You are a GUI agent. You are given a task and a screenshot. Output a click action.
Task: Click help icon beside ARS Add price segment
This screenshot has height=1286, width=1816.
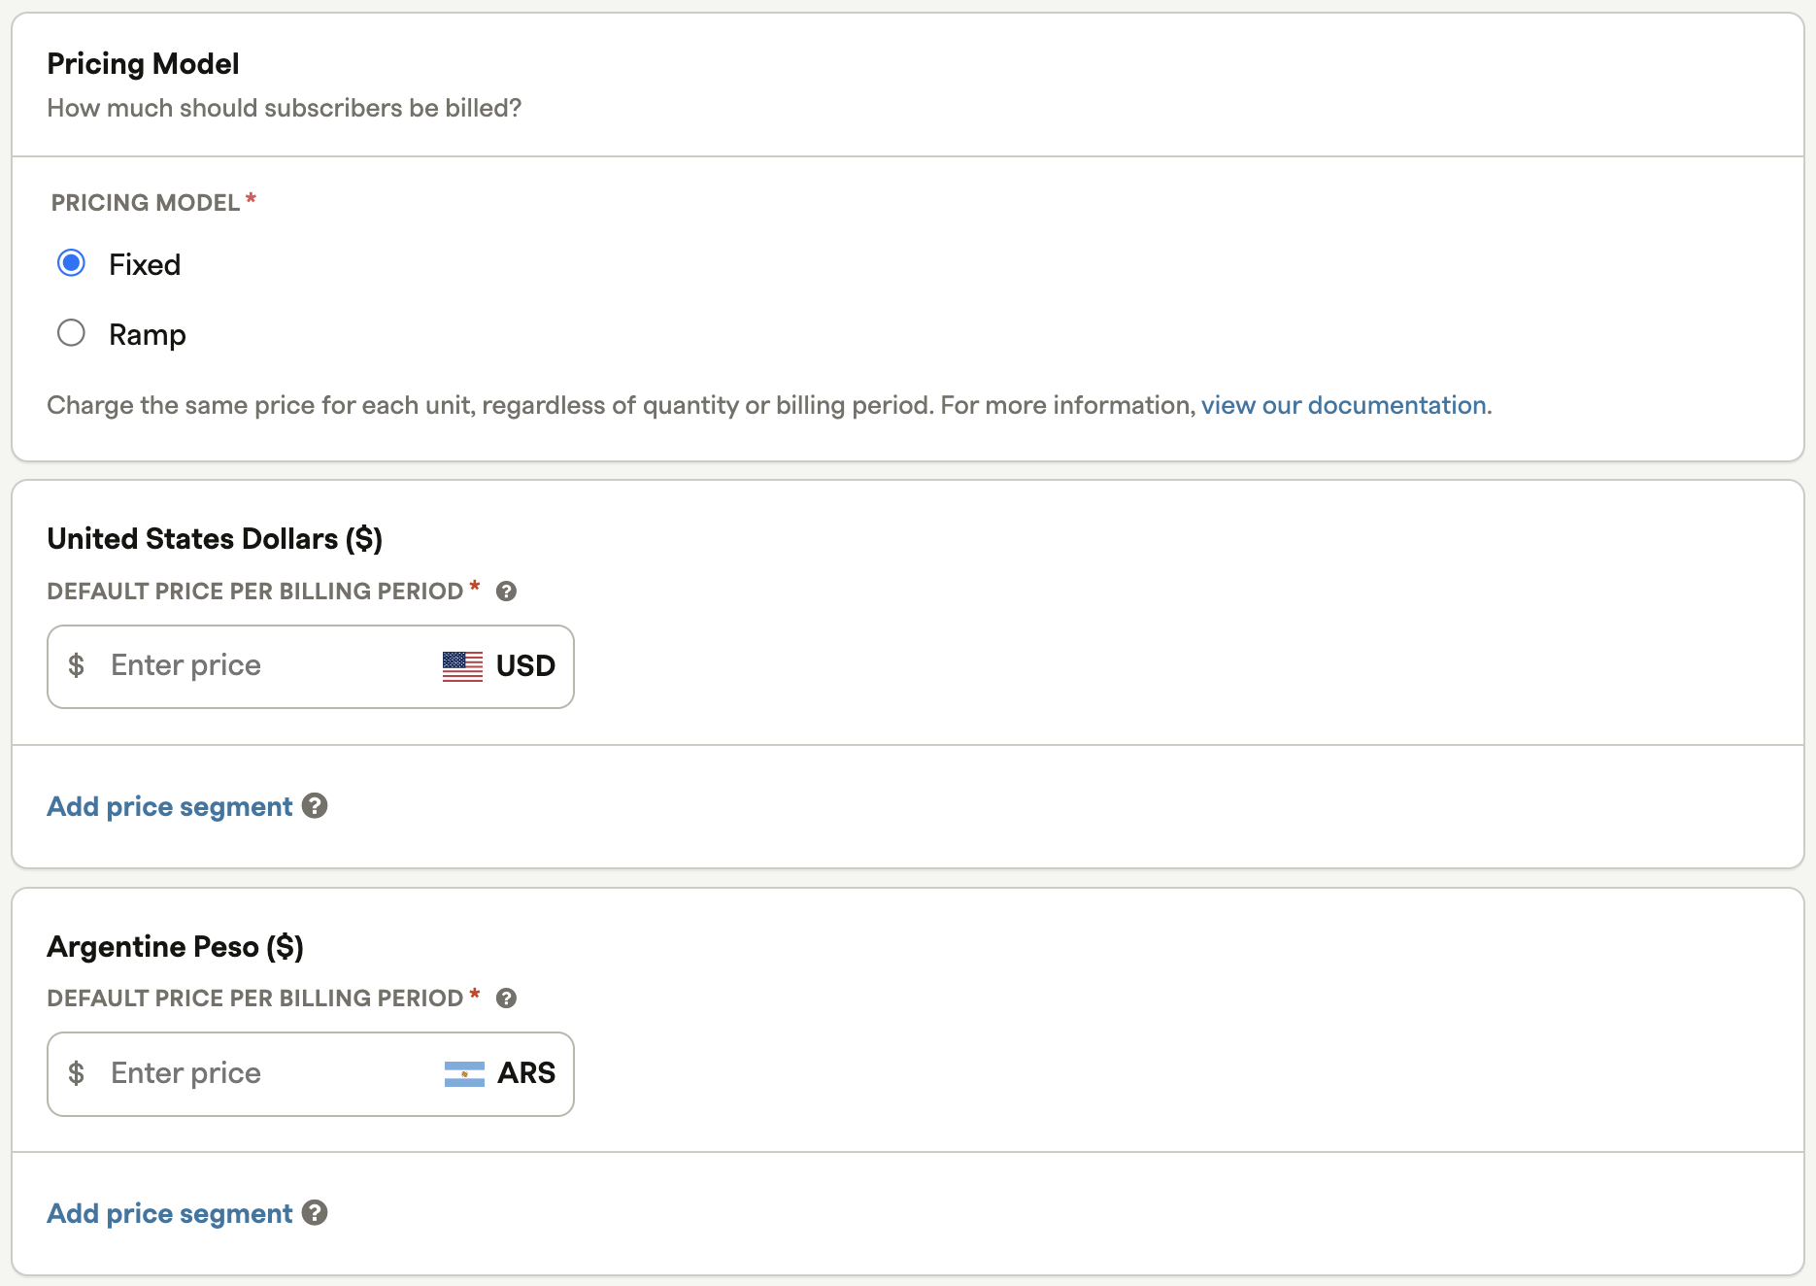pyautogui.click(x=315, y=1213)
